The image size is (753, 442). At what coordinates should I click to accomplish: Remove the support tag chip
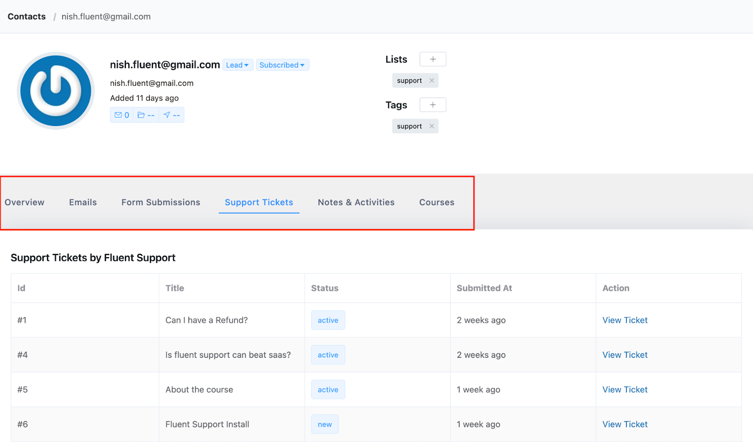click(x=432, y=126)
